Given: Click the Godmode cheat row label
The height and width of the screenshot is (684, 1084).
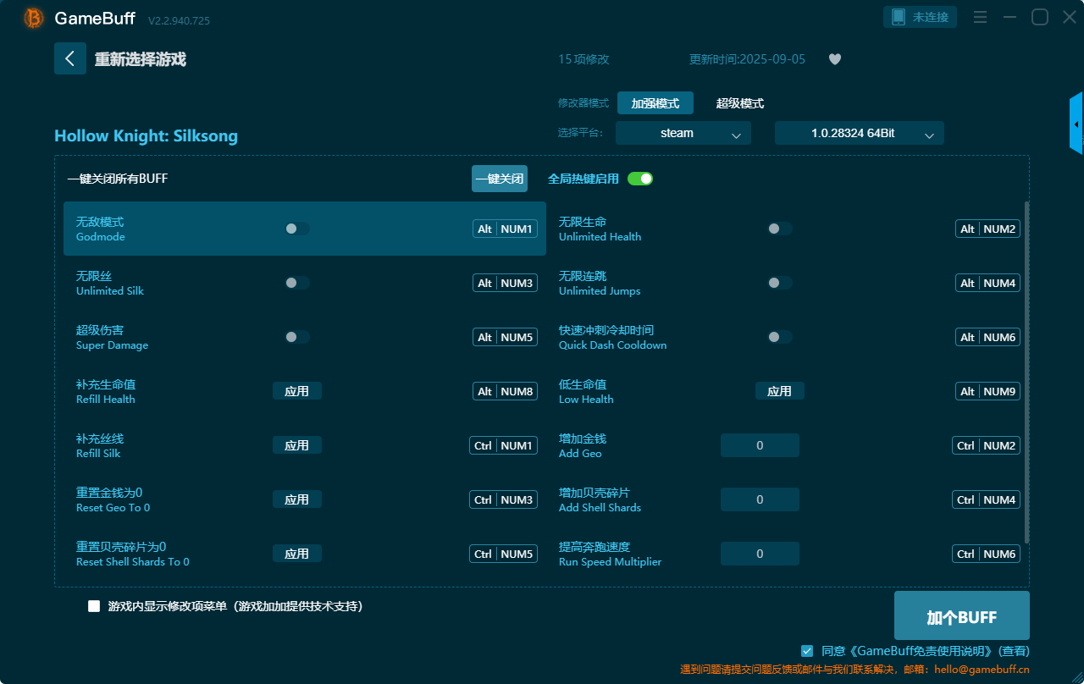Looking at the screenshot, I should pos(100,229).
